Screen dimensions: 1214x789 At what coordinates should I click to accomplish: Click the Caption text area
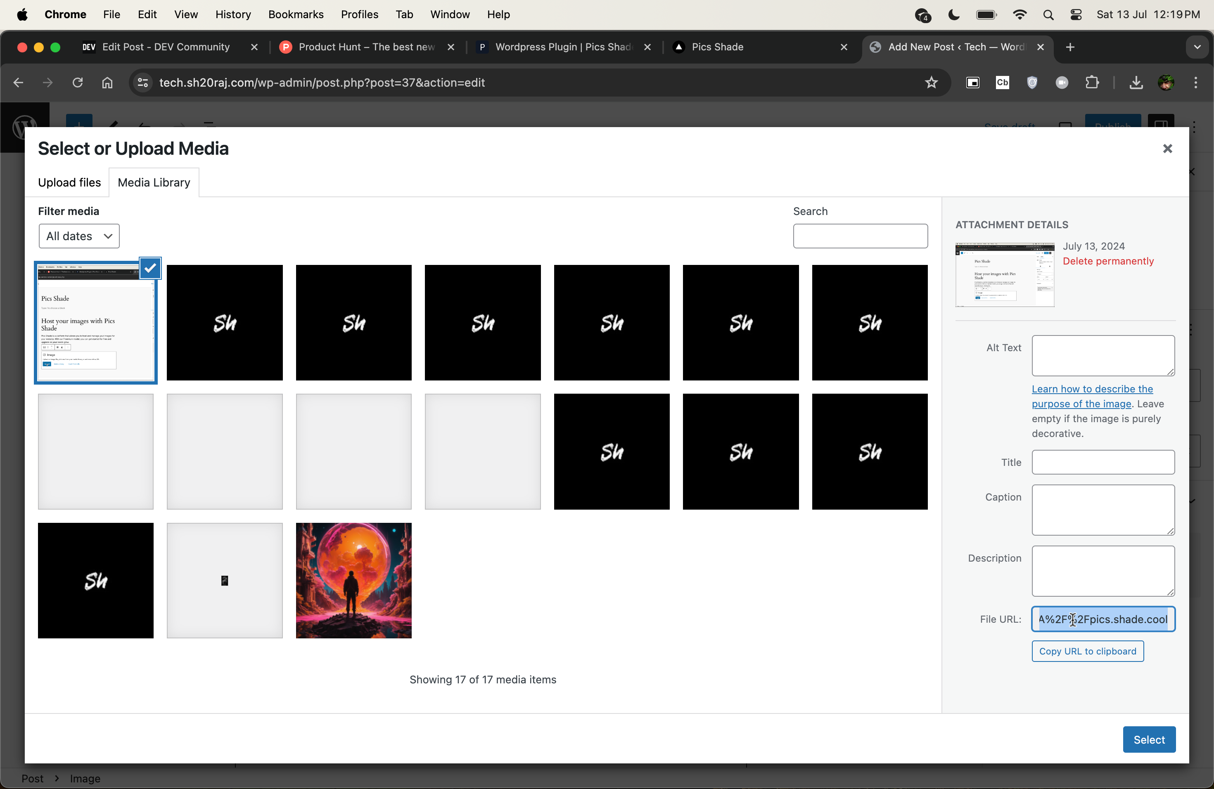(1103, 510)
